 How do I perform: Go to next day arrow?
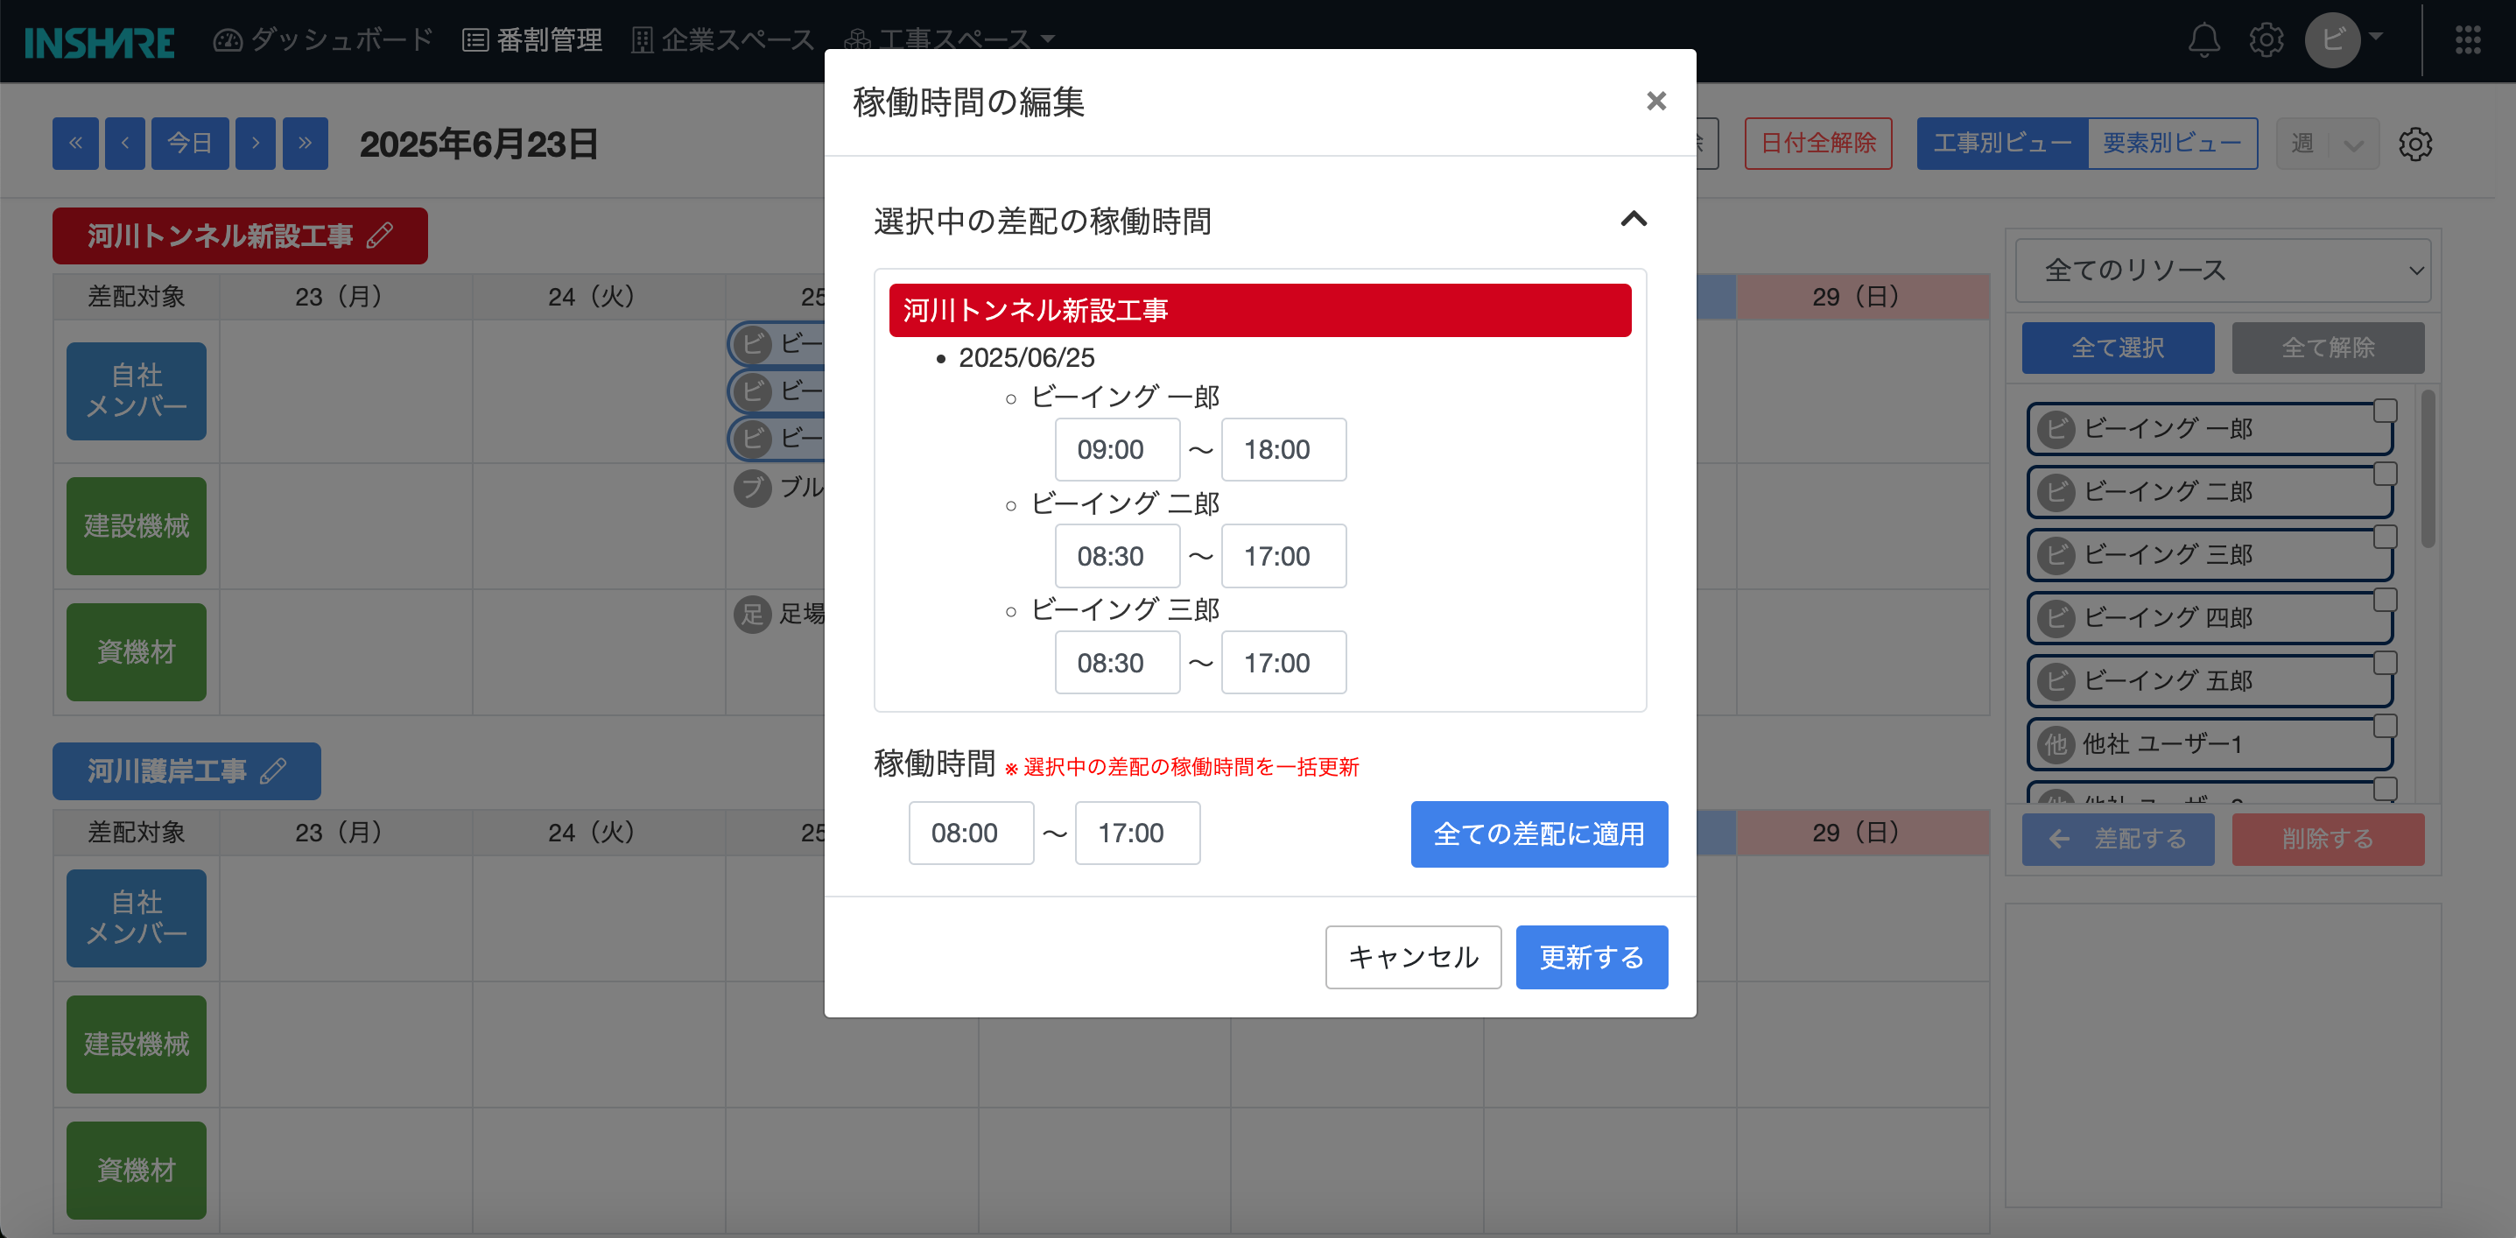256,144
